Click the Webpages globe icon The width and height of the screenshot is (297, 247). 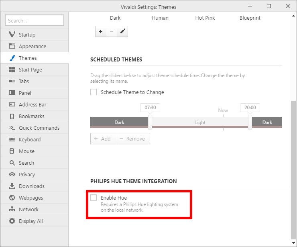pos(12,198)
